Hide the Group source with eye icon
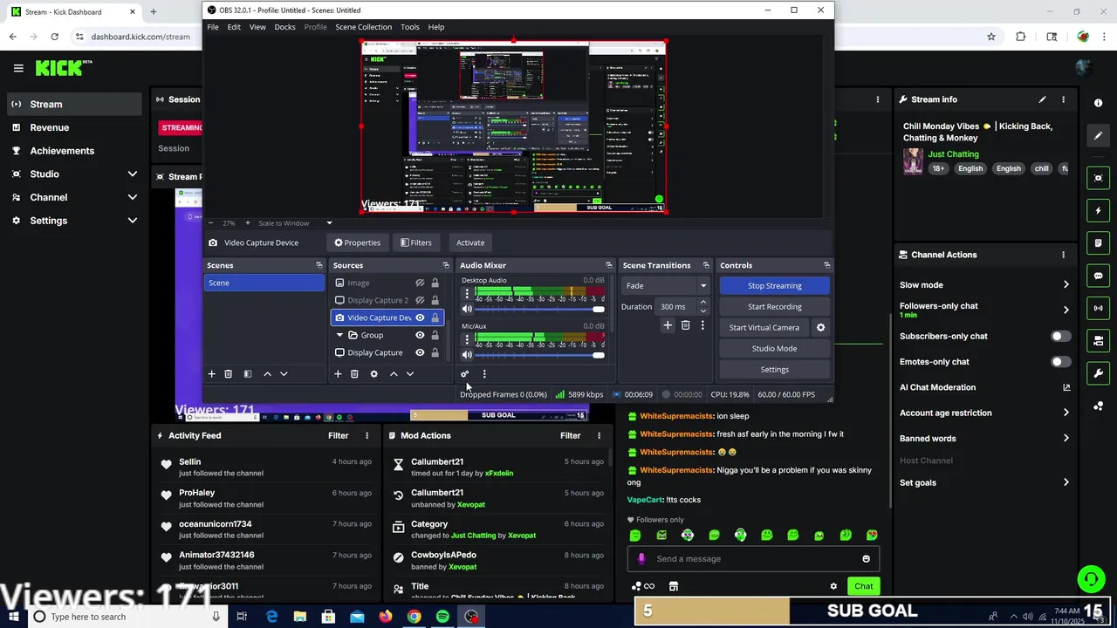This screenshot has width=1117, height=628. pyautogui.click(x=420, y=335)
